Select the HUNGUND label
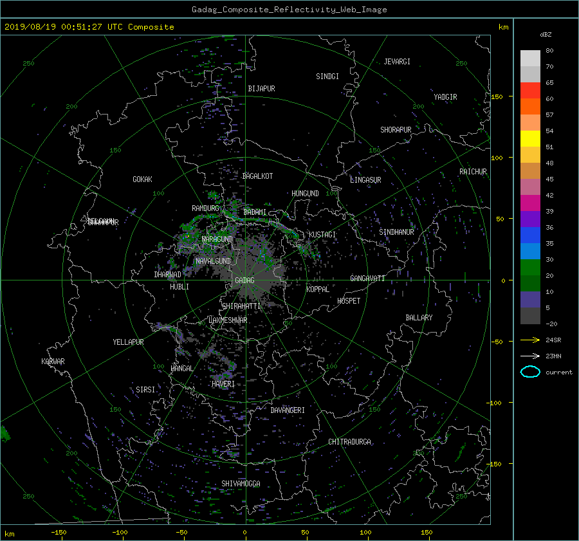 point(305,194)
